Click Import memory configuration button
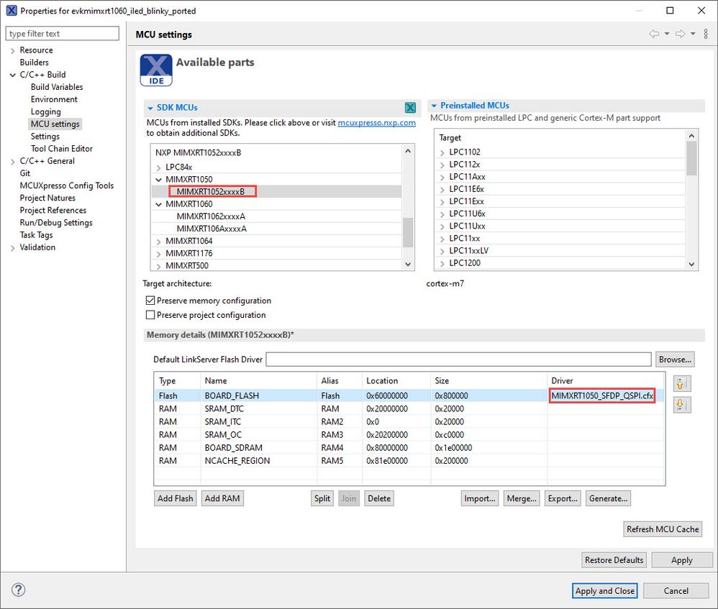This screenshot has height=609, width=718. pos(479,498)
